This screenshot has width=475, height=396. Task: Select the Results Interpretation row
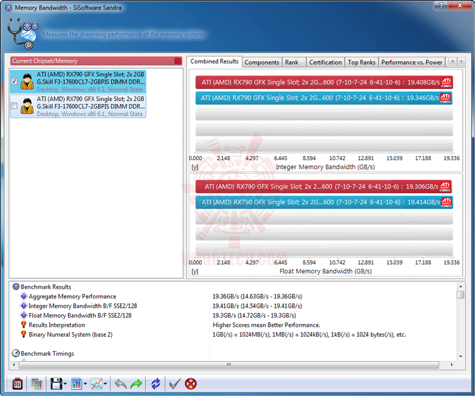click(x=57, y=325)
